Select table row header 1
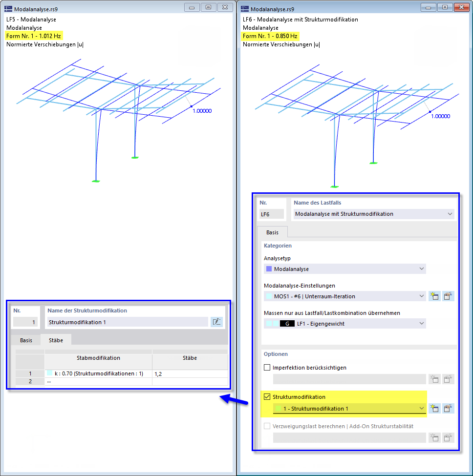Image resolution: width=473 pixels, height=476 pixels. tap(30, 373)
